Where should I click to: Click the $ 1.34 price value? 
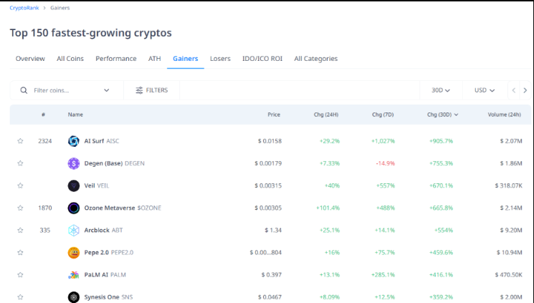[273, 230]
